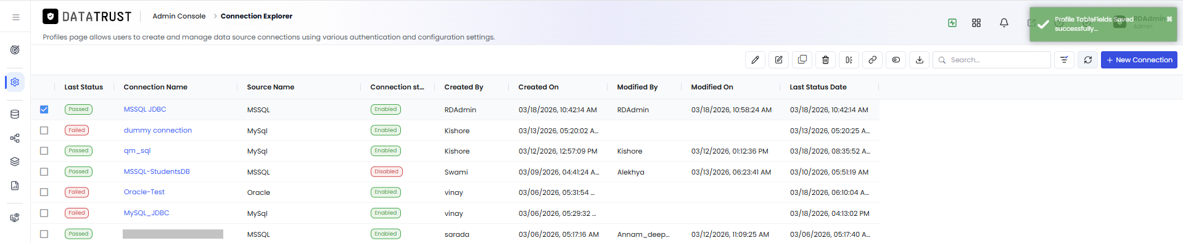Click the duplicate connection icon
The height and width of the screenshot is (243, 1183).
(802, 60)
